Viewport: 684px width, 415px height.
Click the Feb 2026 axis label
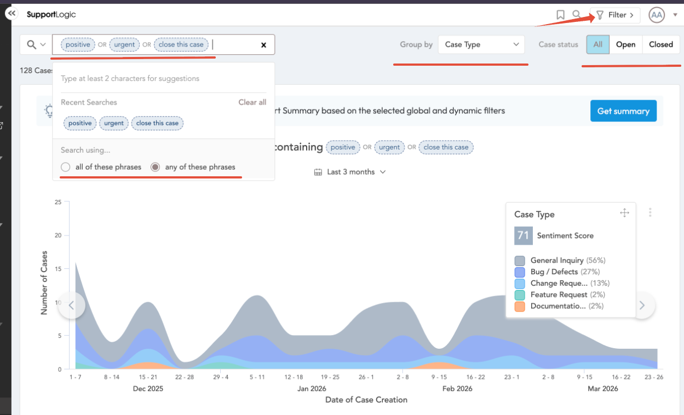click(x=457, y=389)
